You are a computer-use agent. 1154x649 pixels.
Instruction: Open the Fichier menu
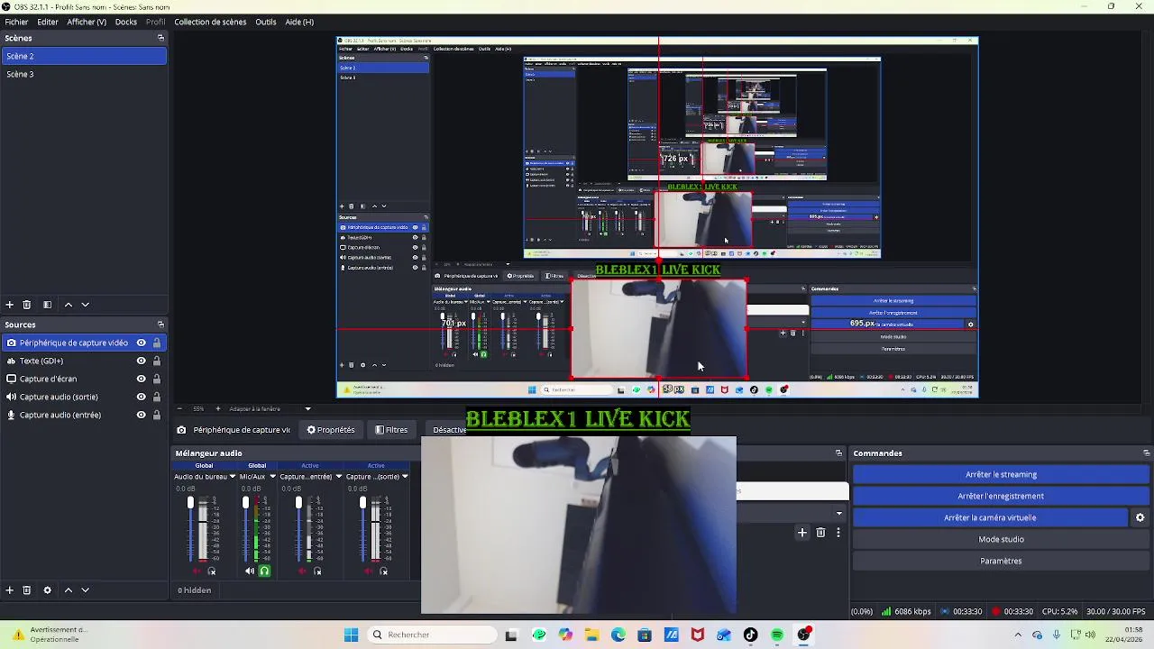(16, 22)
